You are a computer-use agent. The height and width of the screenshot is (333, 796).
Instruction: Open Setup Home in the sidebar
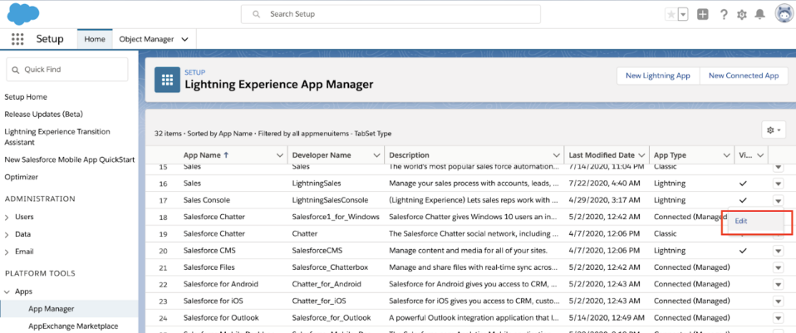coord(26,97)
